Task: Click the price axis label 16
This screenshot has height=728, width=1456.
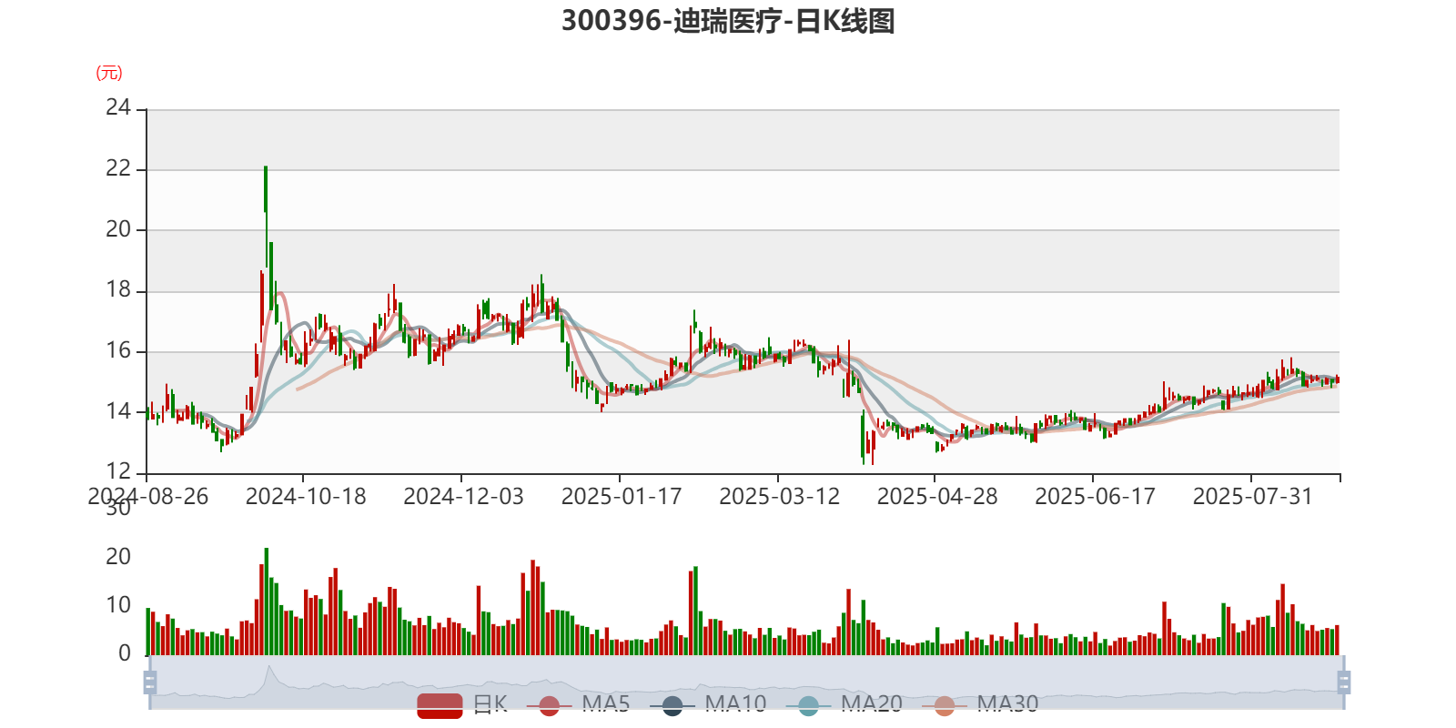Action: tap(118, 350)
